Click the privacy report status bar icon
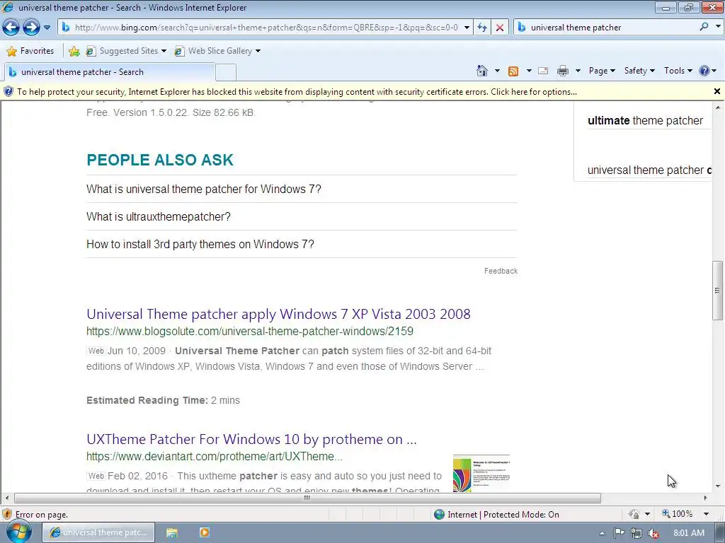This screenshot has width=725, height=543. coord(634,514)
